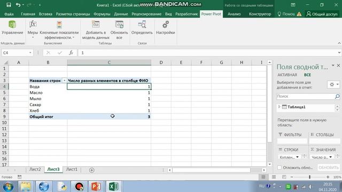Switch to Главная tab
This screenshot has height=192, width=342.
click(28, 14)
